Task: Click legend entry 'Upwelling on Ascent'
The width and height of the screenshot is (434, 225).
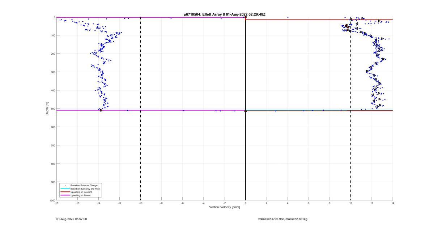Action: [81, 195]
